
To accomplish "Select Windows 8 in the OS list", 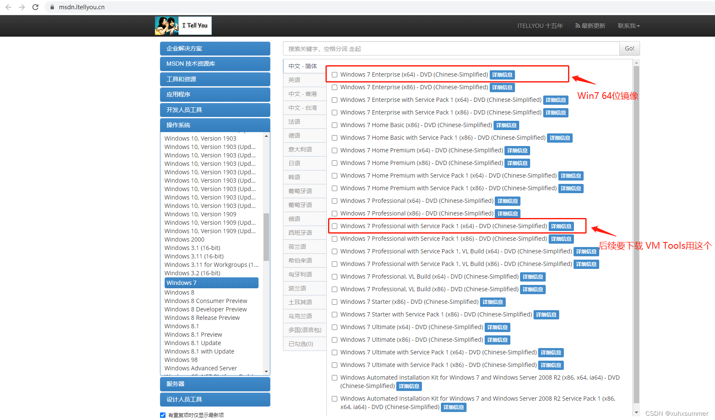I will coord(179,292).
